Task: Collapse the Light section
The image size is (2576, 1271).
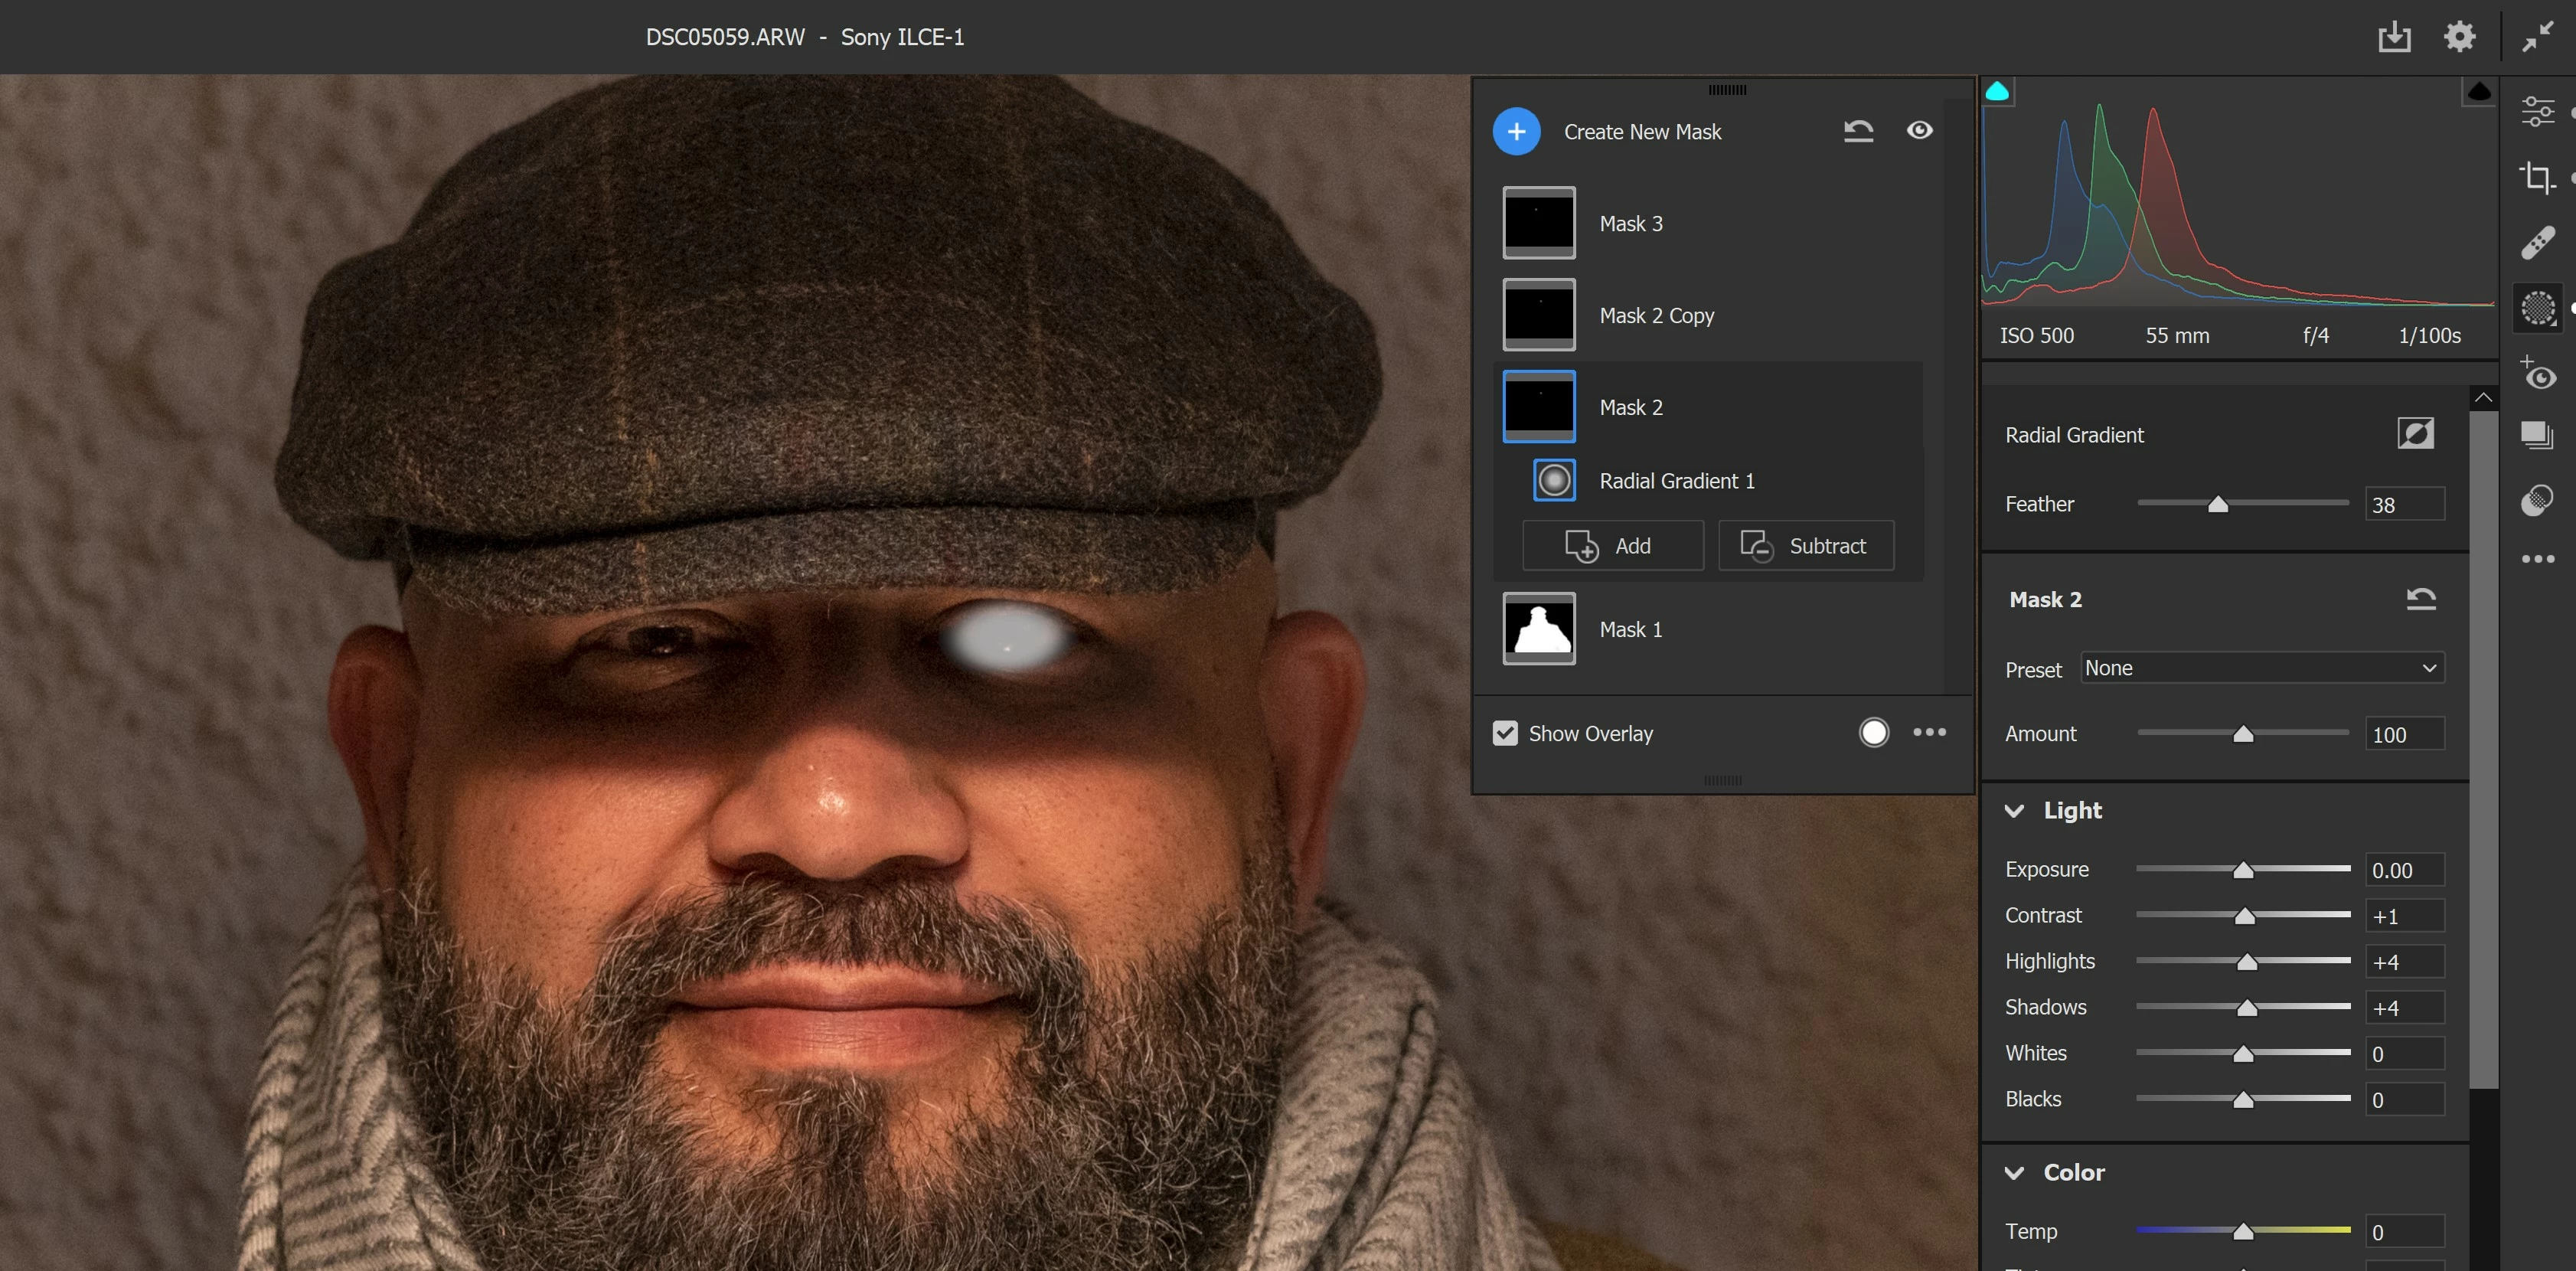Action: 2014,810
